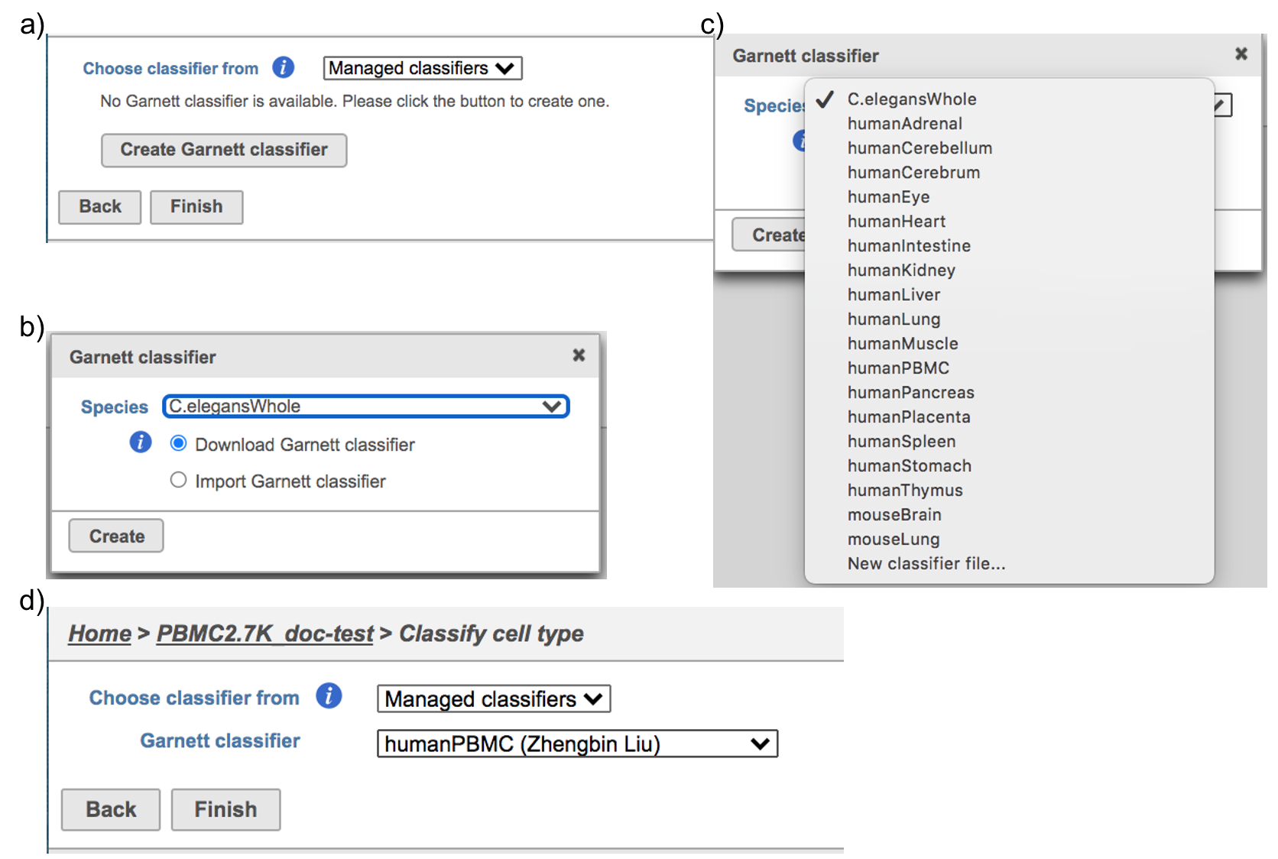Pick humanKidney from the species list

click(901, 271)
